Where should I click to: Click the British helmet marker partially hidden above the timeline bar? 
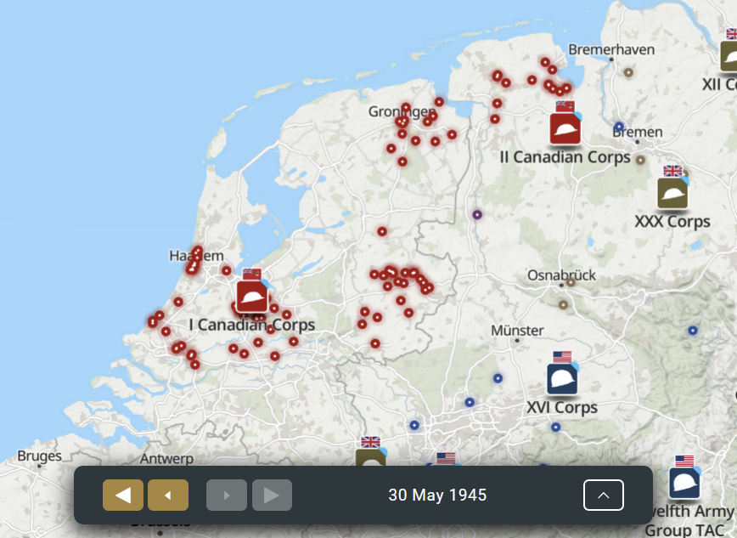pos(371,458)
